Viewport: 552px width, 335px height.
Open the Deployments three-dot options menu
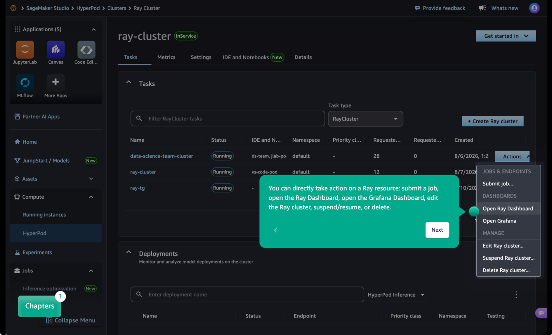pyautogui.click(x=516, y=295)
